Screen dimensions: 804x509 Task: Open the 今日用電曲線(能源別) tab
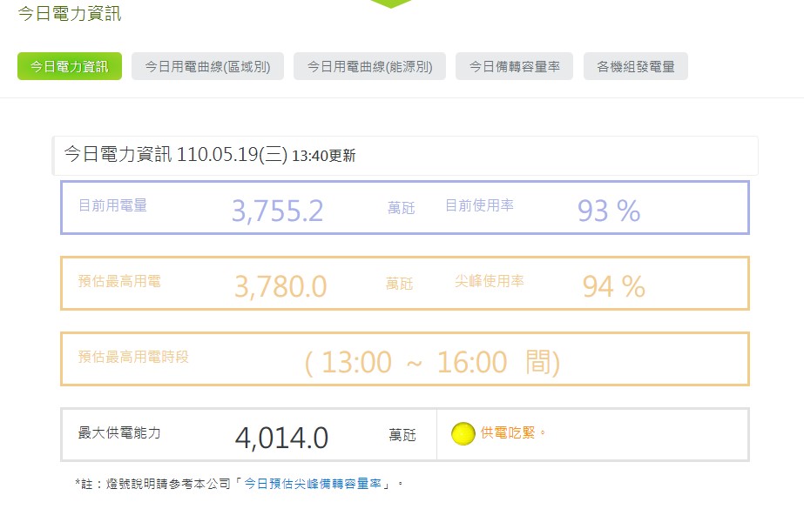(369, 66)
